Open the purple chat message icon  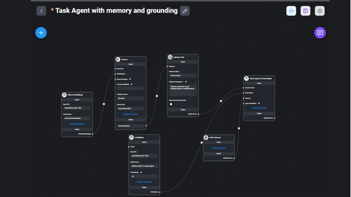pos(320,33)
